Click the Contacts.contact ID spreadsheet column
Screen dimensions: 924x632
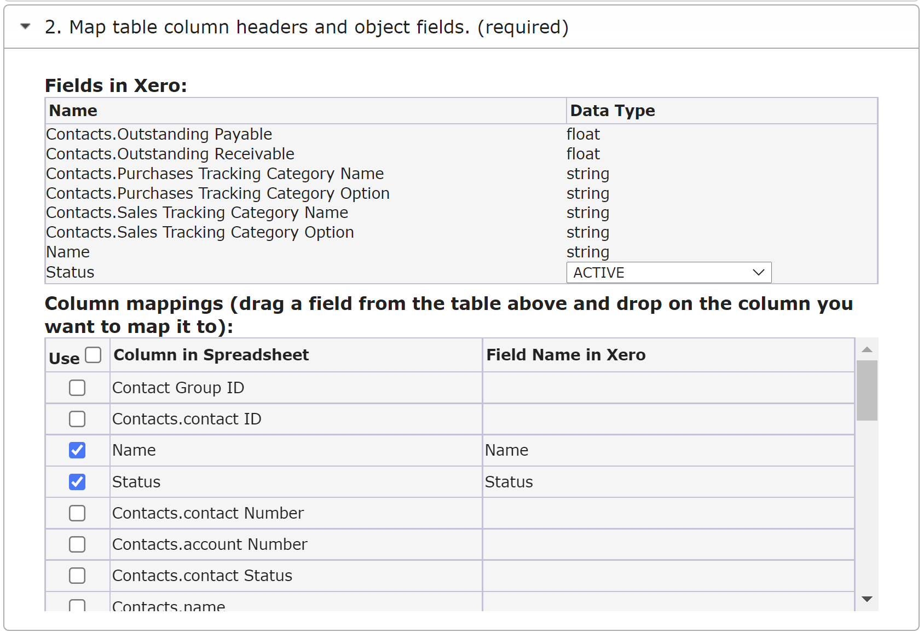pyautogui.click(x=296, y=419)
